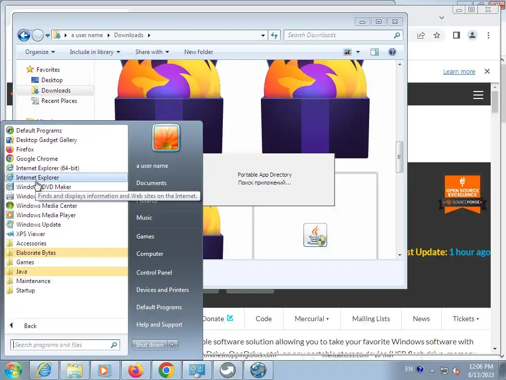Viewport: 506px width, 380px height.
Task: Refresh the Downloads folder view
Action: pyautogui.click(x=274, y=35)
